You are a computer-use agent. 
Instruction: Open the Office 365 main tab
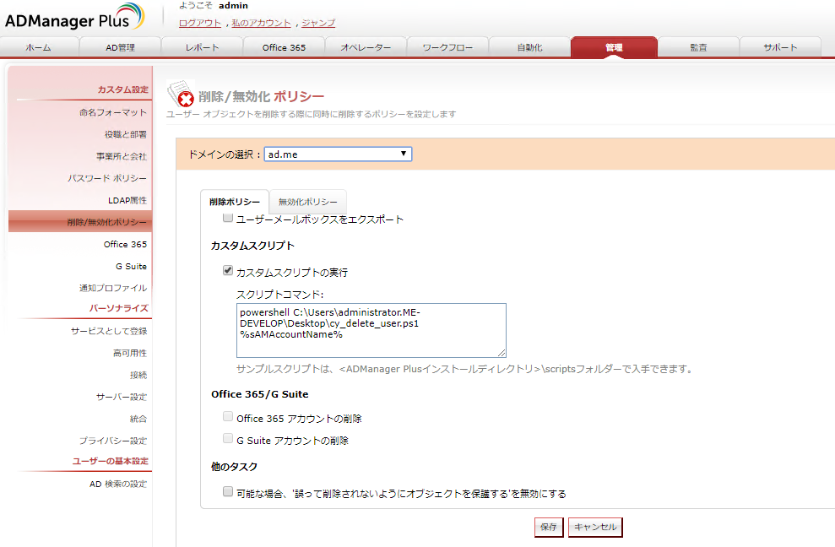[x=284, y=47]
